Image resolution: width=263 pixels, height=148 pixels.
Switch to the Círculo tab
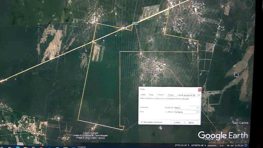pos(171,95)
